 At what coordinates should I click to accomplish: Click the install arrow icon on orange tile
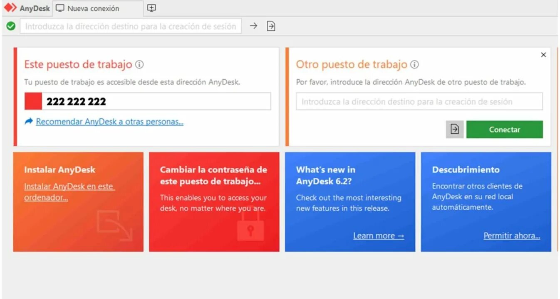114,225
